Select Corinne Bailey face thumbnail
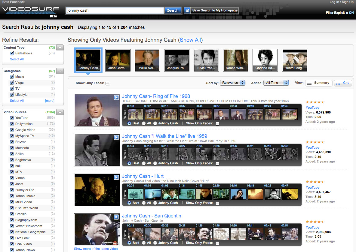Viewport: 356px width, 252px height. (265, 60)
